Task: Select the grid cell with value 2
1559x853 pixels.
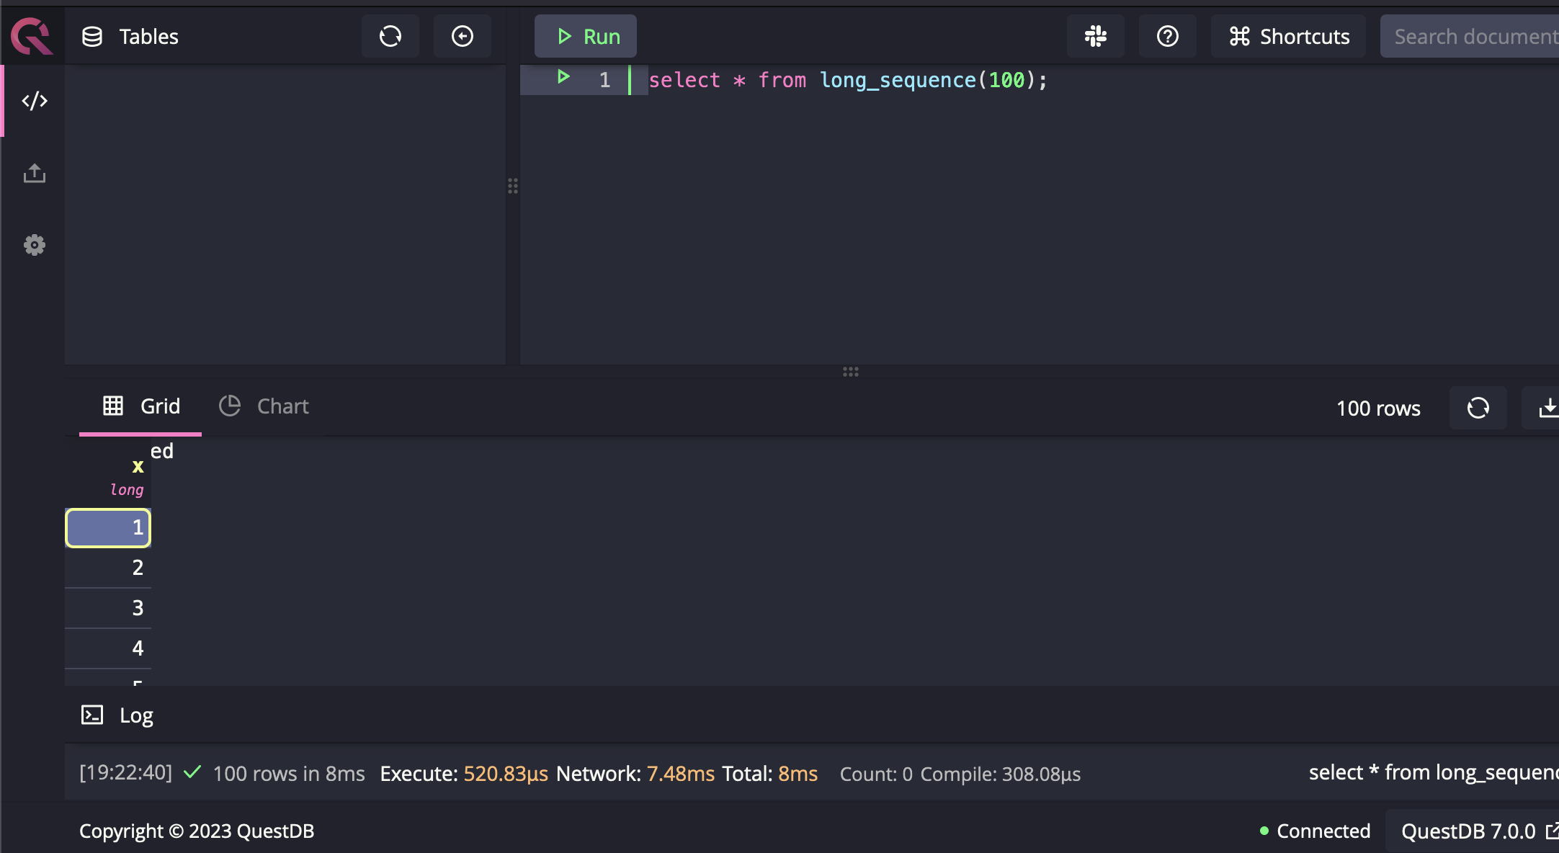Action: [108, 568]
